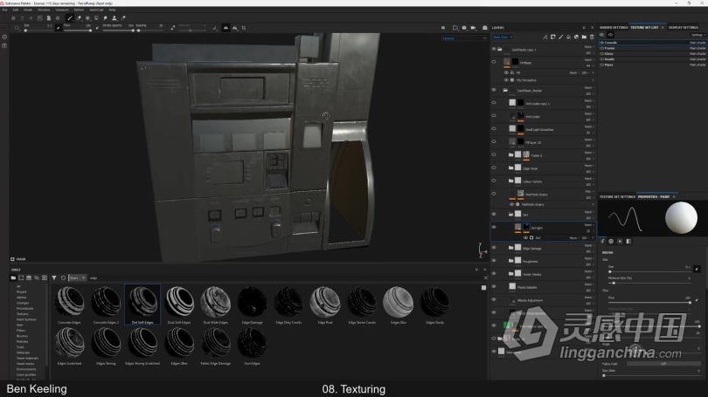Click the delete layer trash icon
Viewport: 708px width, 397px height.
592,37
